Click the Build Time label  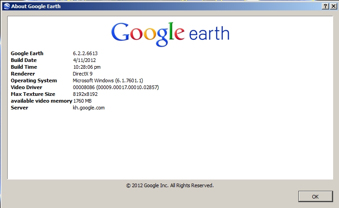coord(24,67)
